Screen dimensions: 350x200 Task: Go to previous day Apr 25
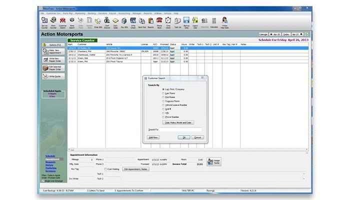point(275,34)
